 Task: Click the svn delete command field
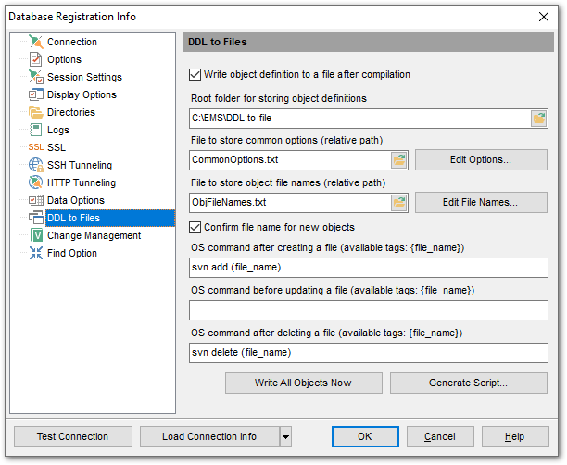tap(369, 353)
